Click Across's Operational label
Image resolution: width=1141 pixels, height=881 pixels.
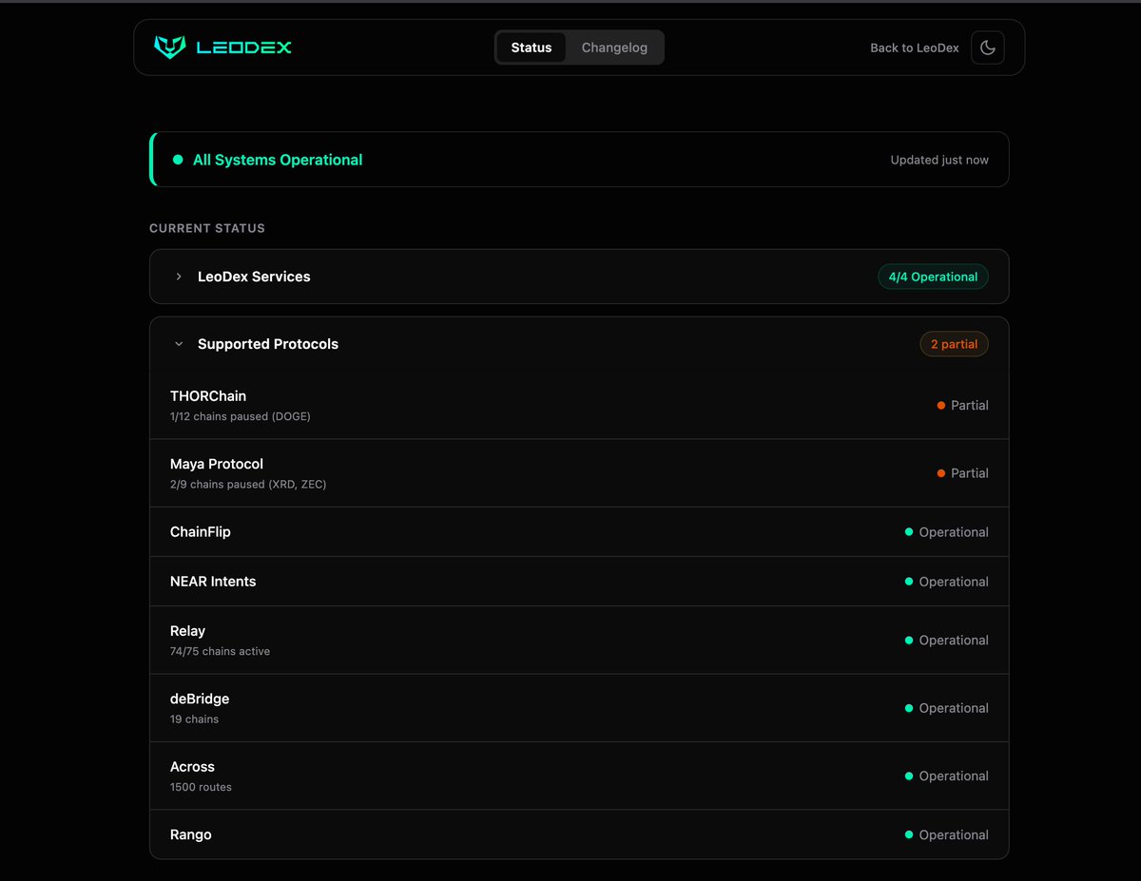[x=954, y=776]
